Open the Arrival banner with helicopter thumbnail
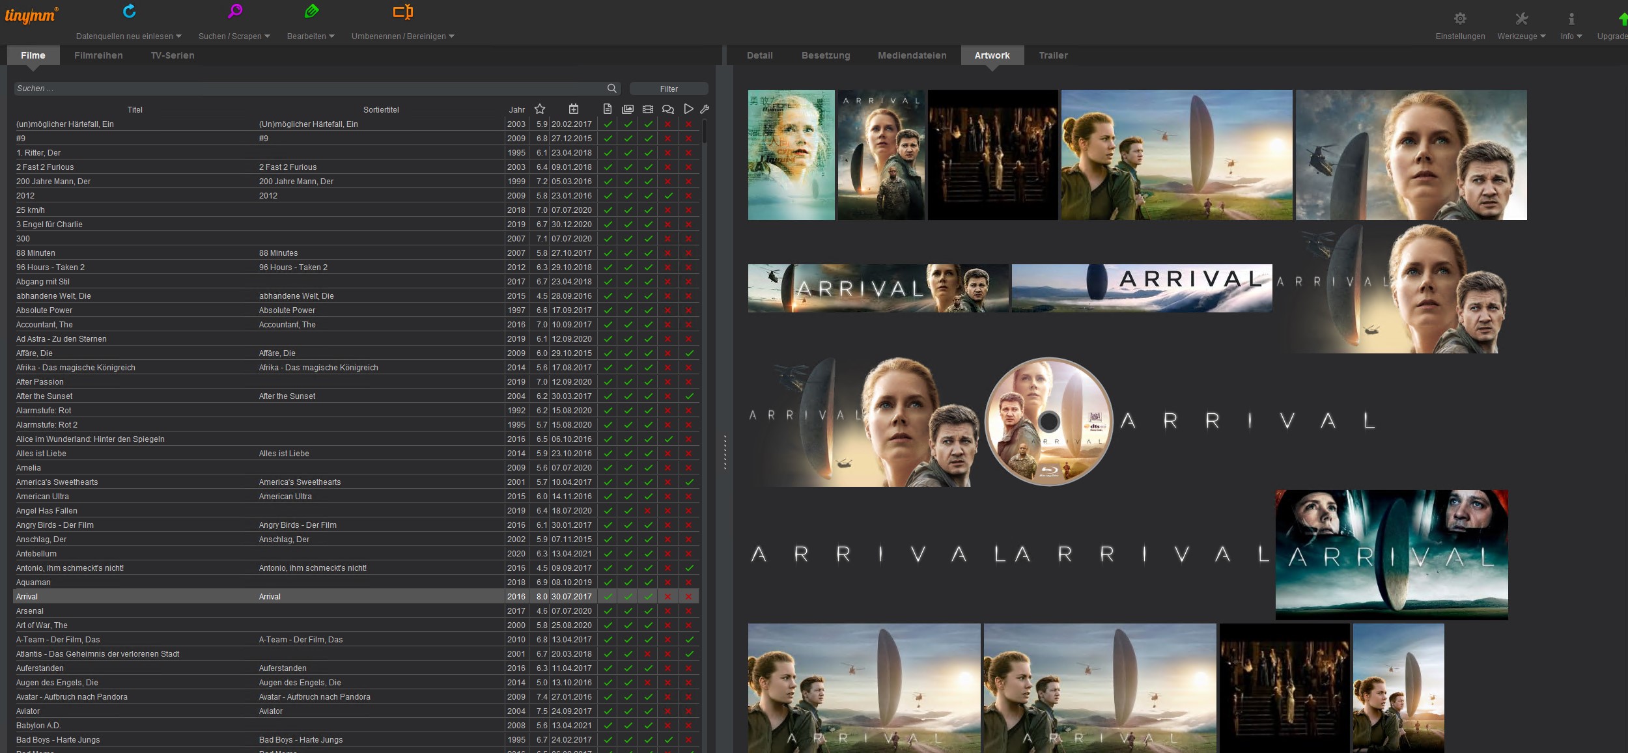The image size is (1628, 753). point(878,288)
